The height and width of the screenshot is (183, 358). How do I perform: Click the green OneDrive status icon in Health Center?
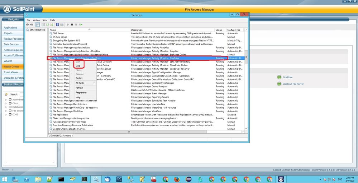pyautogui.click(x=279, y=77)
